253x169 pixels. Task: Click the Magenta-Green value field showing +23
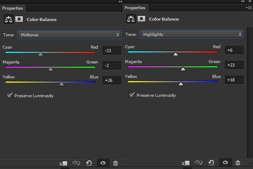[x=234, y=65]
